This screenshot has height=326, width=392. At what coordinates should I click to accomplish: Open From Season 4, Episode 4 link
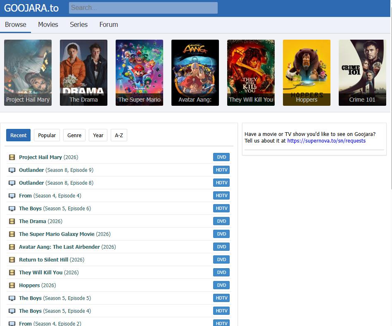point(50,195)
